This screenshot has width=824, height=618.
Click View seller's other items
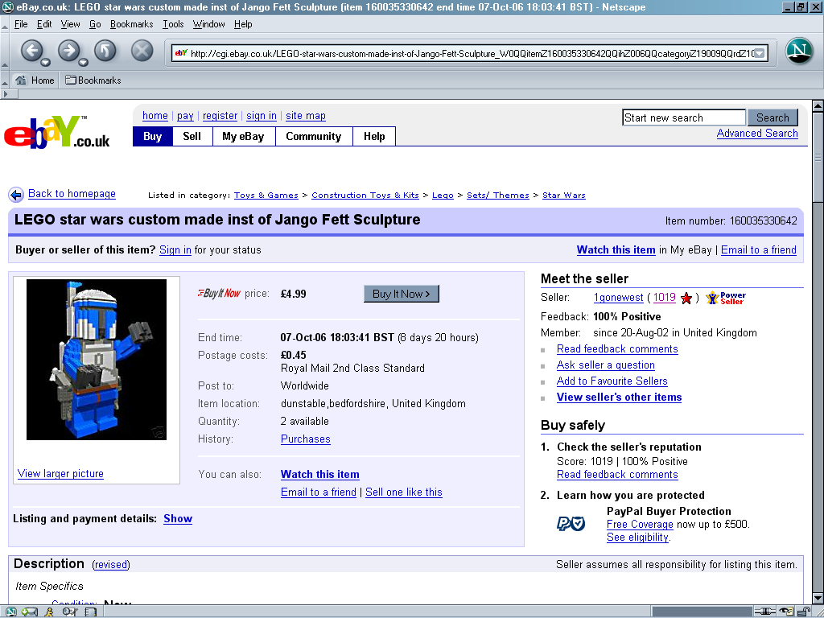619,398
